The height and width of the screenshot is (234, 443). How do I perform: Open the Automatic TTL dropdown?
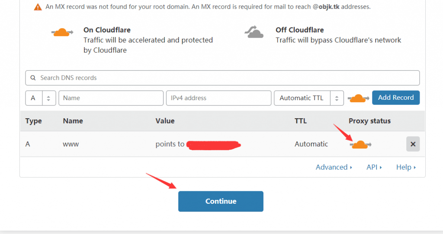308,98
